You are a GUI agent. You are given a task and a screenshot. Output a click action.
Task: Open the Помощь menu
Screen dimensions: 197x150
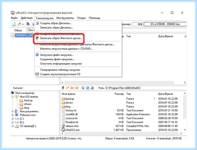click(95, 18)
